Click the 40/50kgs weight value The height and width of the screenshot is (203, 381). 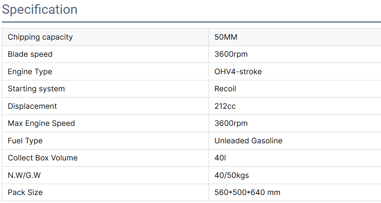click(232, 175)
